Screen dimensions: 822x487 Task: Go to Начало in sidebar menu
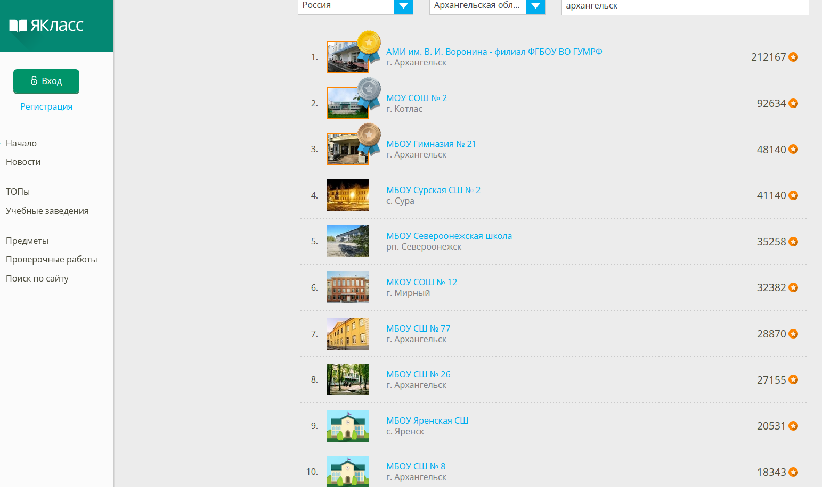pyautogui.click(x=21, y=143)
